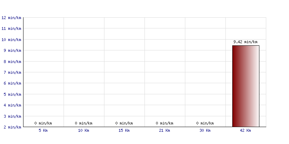The width and height of the screenshot is (289, 144).
Task: Click the 10 min/km y-axis label
Action: (x=11, y=40)
